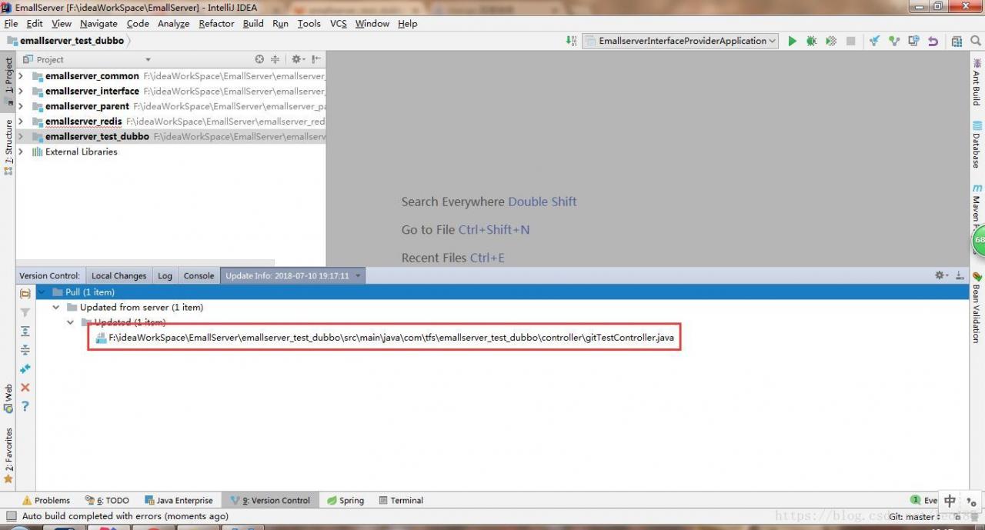This screenshot has width=985, height=530.
Task: Open Project panel gear settings
Action: pos(297,59)
